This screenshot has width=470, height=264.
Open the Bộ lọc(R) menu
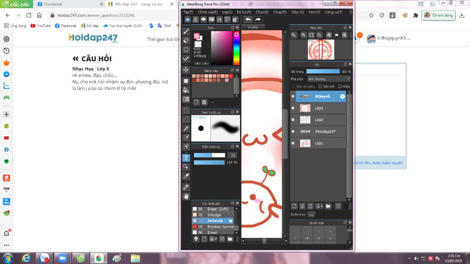(x=244, y=12)
